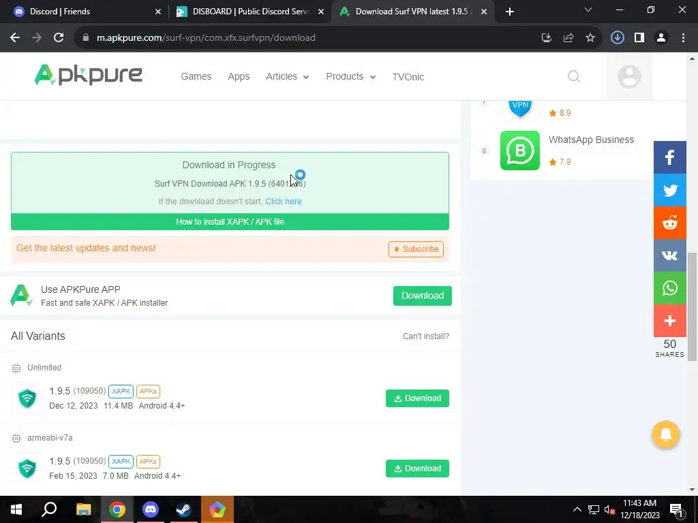
Task: Open the TVOnic menu item
Action: 408,77
